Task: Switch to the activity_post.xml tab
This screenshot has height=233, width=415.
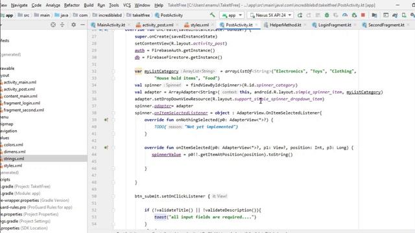Action: [158, 25]
